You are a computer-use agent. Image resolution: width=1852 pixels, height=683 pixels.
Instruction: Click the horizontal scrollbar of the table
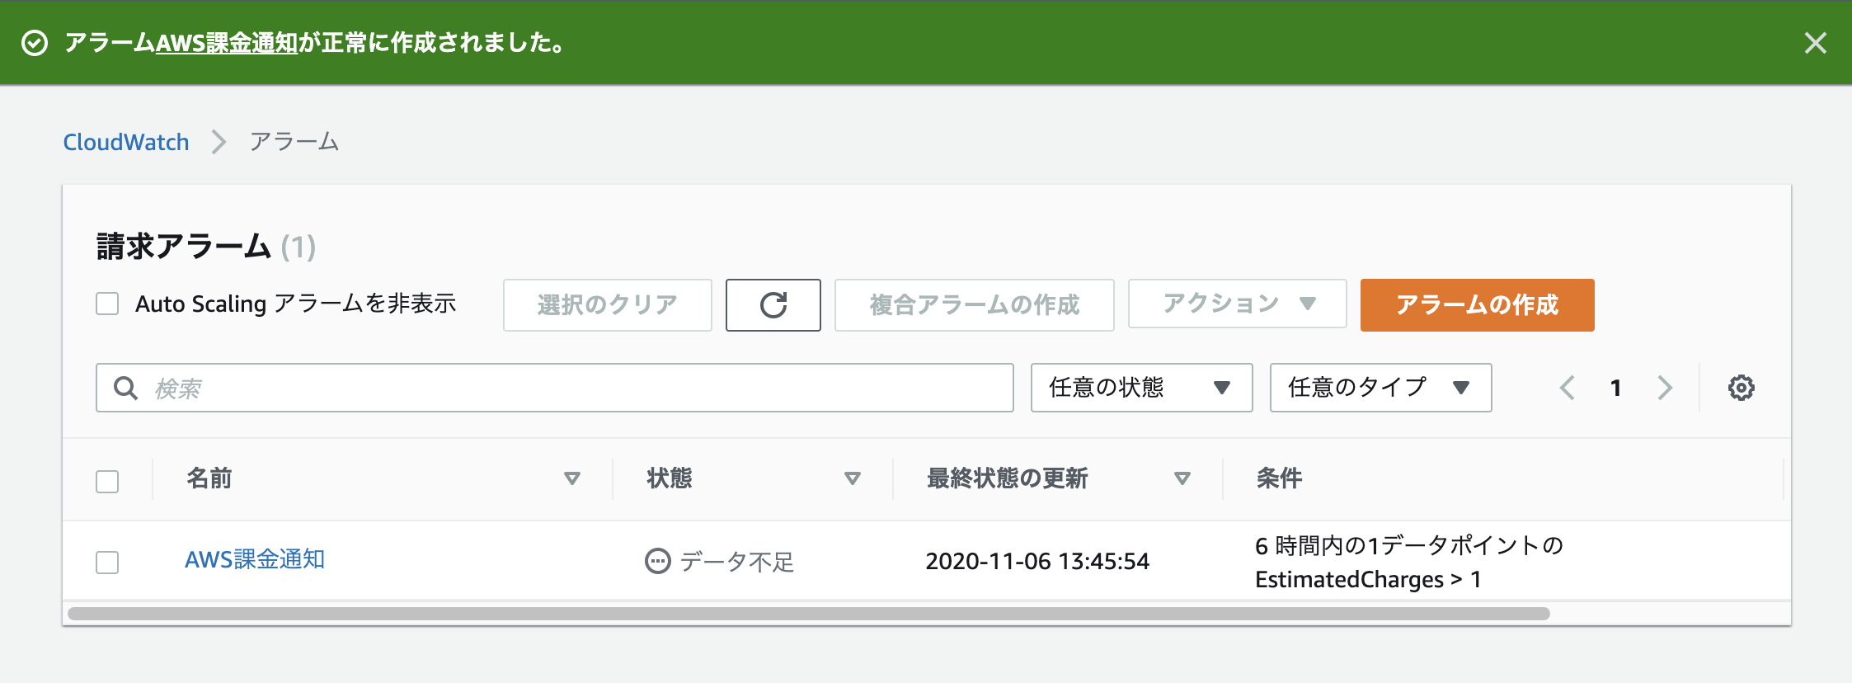click(809, 614)
